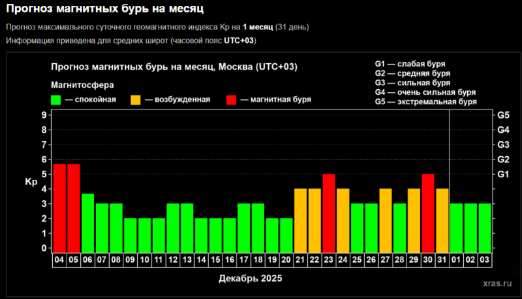The width and height of the screenshot is (522, 299).
Task: Click the 'G3' right axis label
Action: [x=503, y=145]
